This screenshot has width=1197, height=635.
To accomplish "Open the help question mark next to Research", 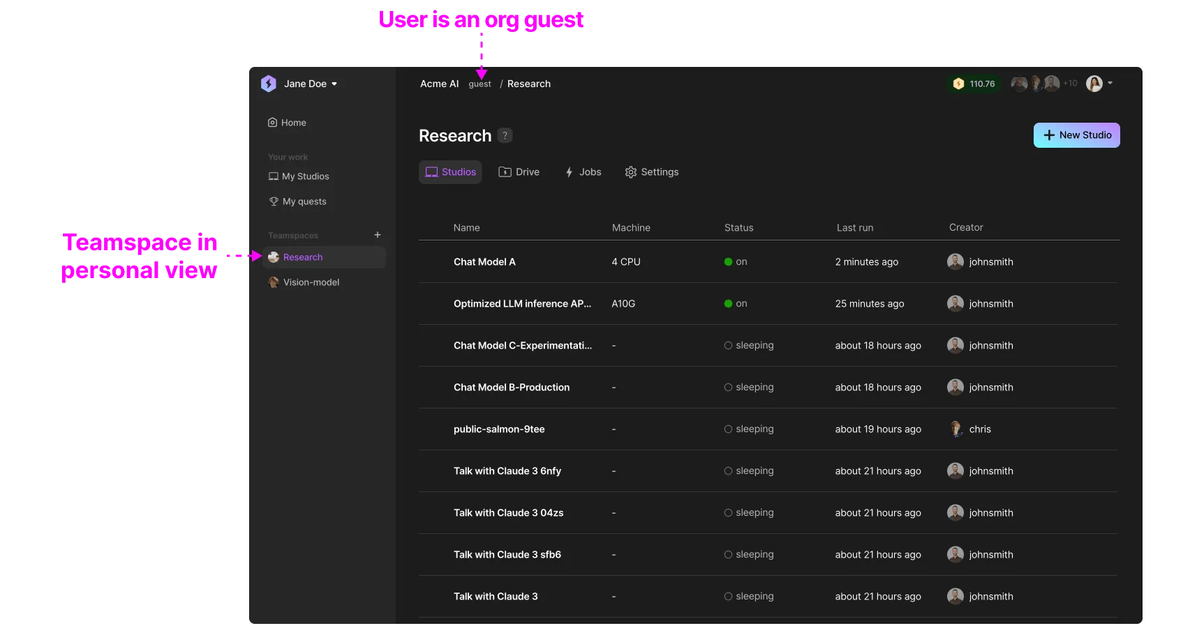I will point(505,135).
